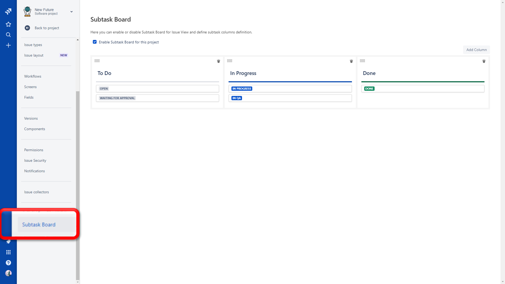This screenshot has height=284, width=505.
Task: Click the create plus icon
Action: [8, 45]
